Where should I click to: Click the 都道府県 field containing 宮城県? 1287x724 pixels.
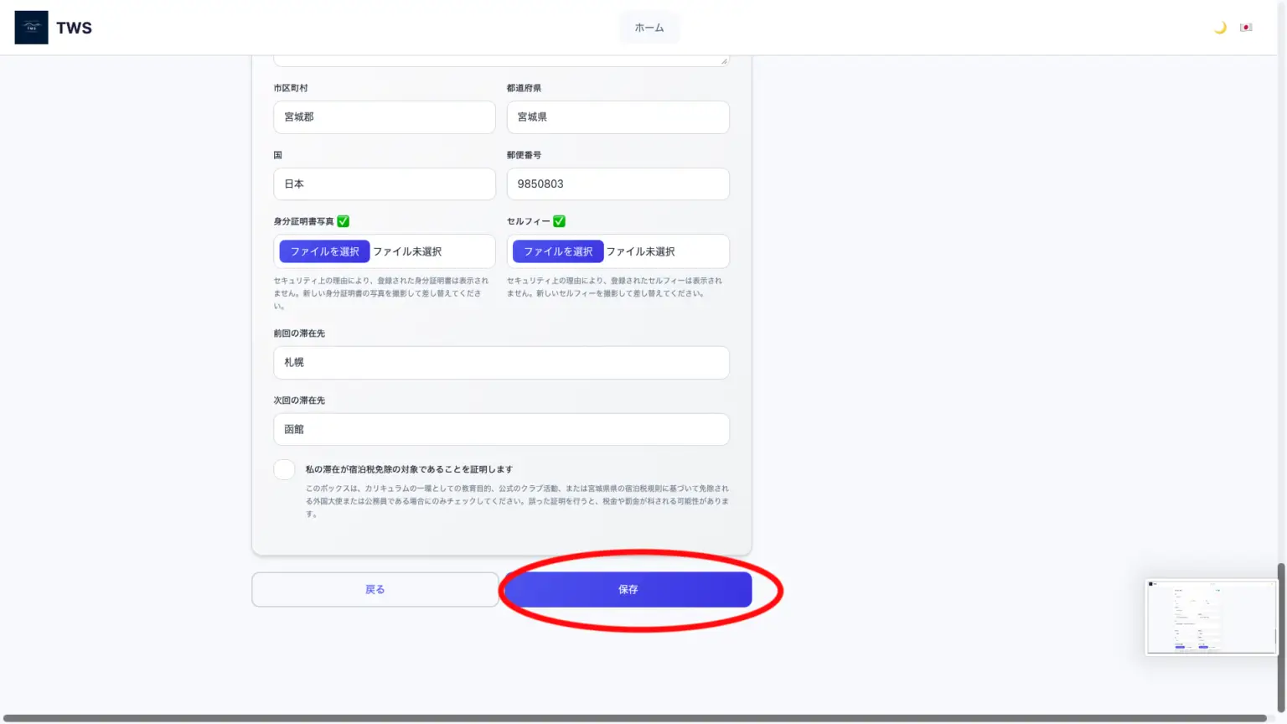click(x=618, y=117)
